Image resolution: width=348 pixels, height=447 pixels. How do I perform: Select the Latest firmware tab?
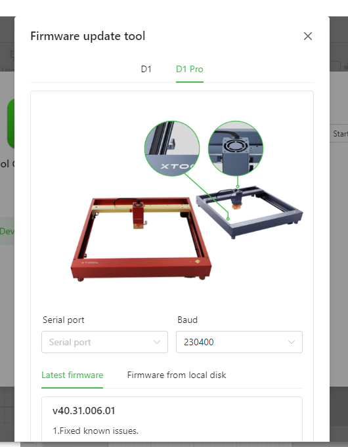coord(72,375)
